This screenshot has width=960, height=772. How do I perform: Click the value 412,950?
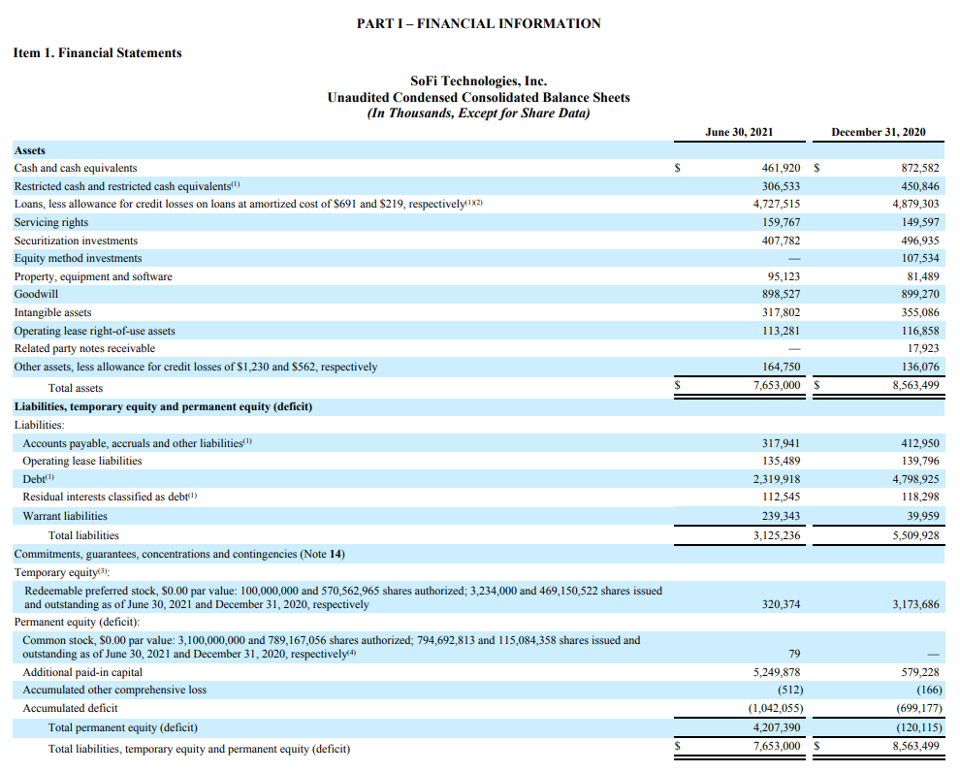[919, 443]
